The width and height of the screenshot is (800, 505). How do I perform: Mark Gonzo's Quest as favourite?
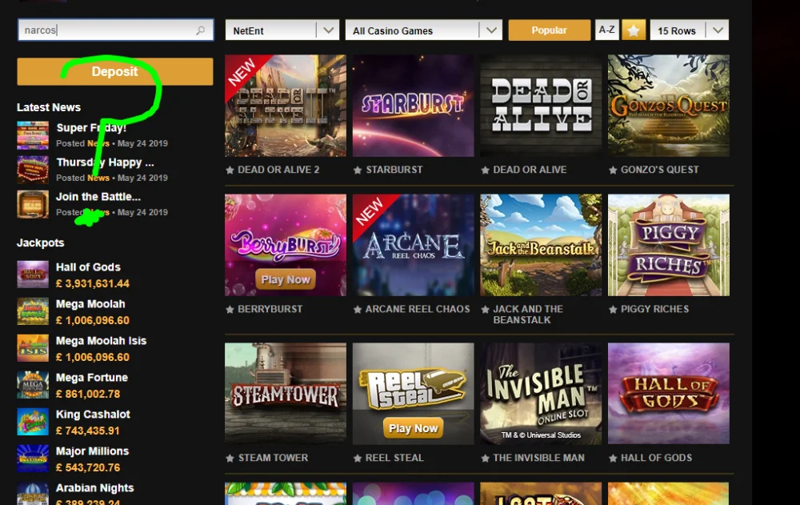pyautogui.click(x=613, y=170)
